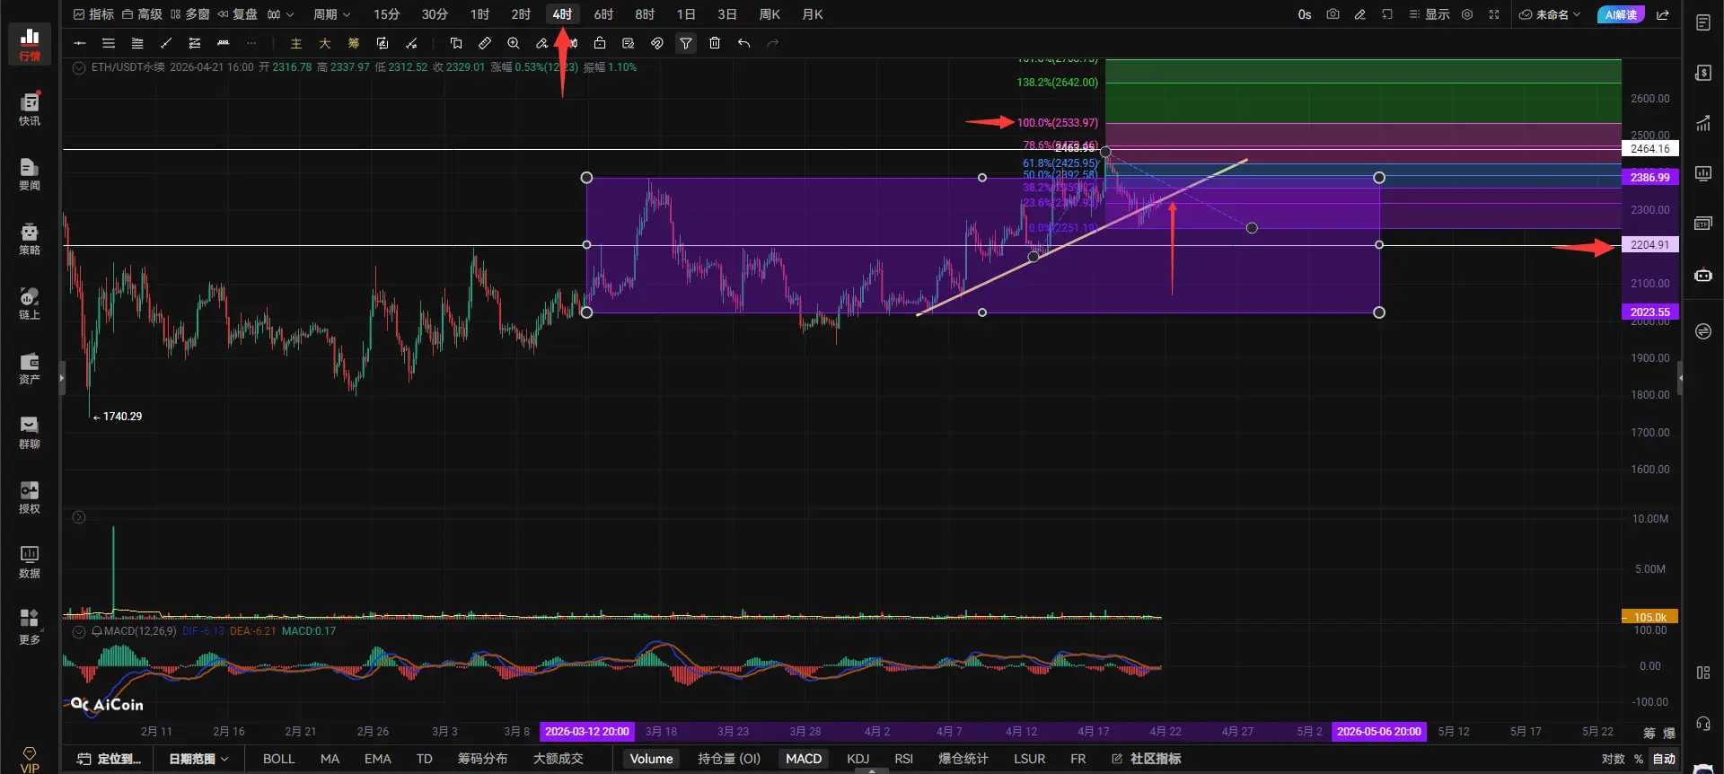Select the 4时 timeframe tab
Viewport: 1724px width, 774px height.
point(562,14)
